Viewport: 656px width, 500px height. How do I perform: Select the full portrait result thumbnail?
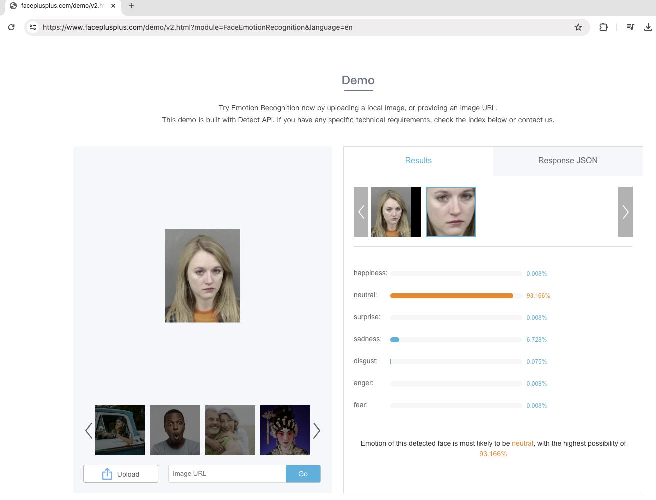[x=396, y=212]
